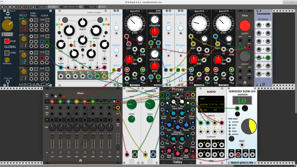
Task: Click the Cable tension slider
Action: (x=71, y=7)
